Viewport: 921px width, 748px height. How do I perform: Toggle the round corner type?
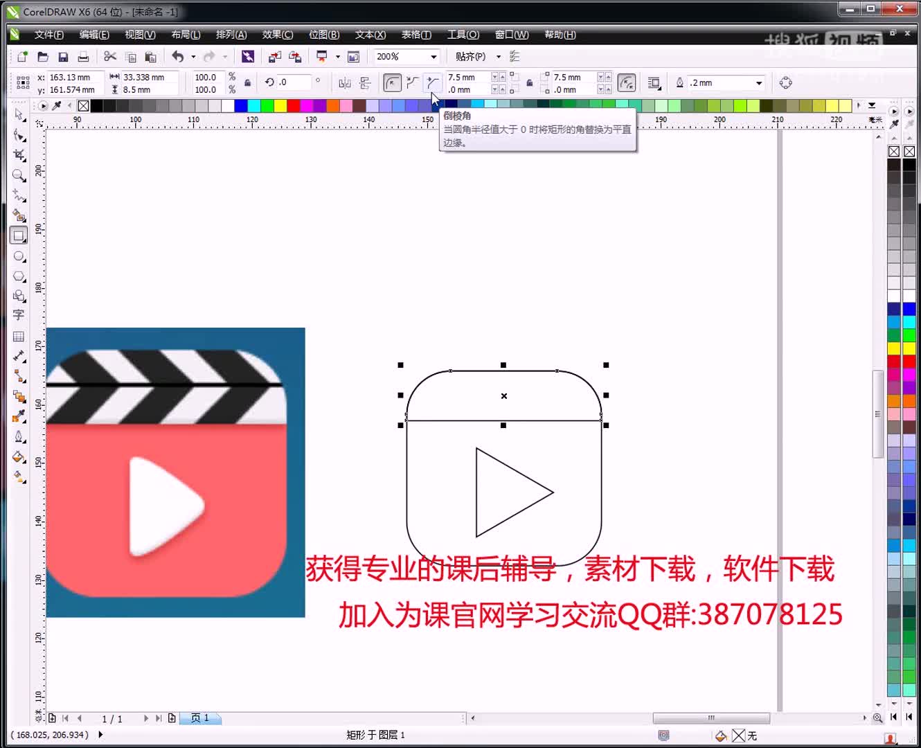[393, 83]
